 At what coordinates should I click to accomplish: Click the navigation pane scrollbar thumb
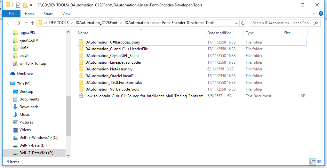pyautogui.click(x=68, y=116)
